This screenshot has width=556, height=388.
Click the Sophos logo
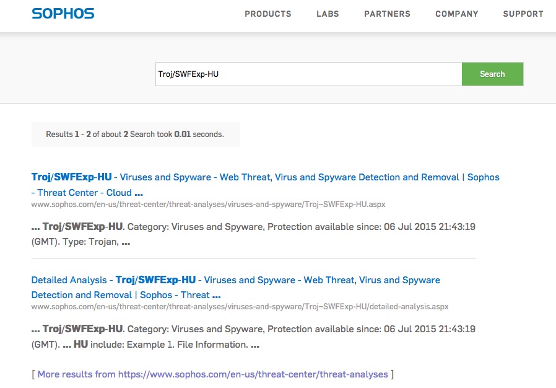pyautogui.click(x=63, y=14)
